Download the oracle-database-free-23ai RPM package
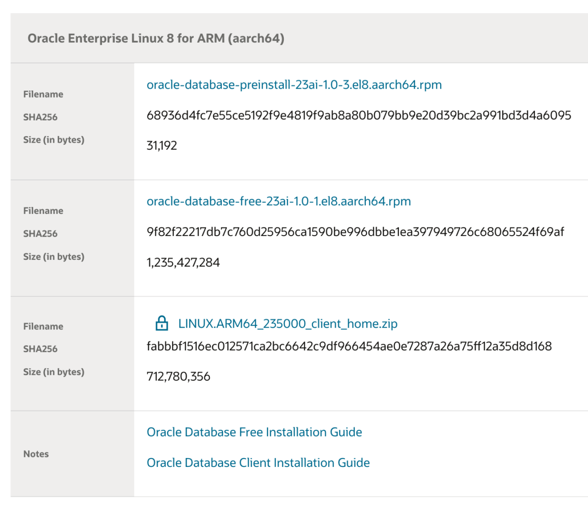This screenshot has width=588, height=512. click(x=279, y=201)
